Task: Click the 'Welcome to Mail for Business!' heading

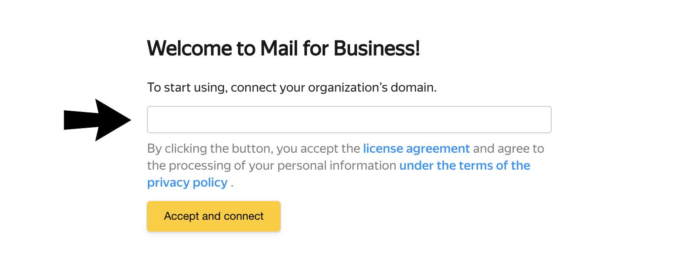Action: tap(283, 48)
